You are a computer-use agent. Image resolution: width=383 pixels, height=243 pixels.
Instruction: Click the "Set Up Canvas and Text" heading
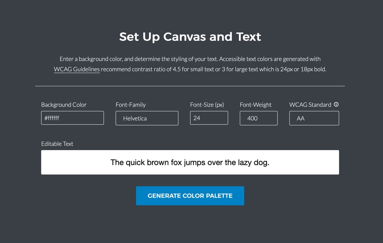coord(190,37)
